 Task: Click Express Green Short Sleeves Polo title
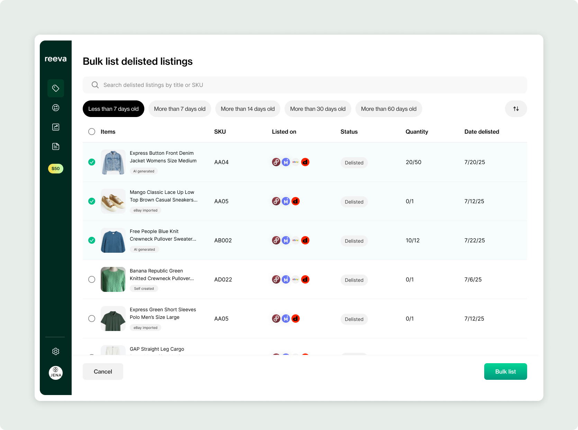163,313
